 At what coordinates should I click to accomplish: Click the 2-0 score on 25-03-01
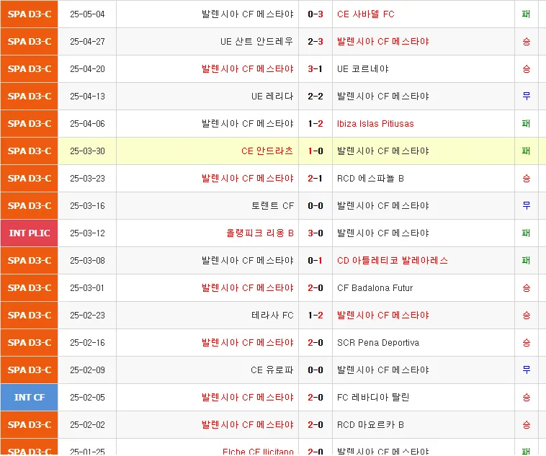click(315, 287)
